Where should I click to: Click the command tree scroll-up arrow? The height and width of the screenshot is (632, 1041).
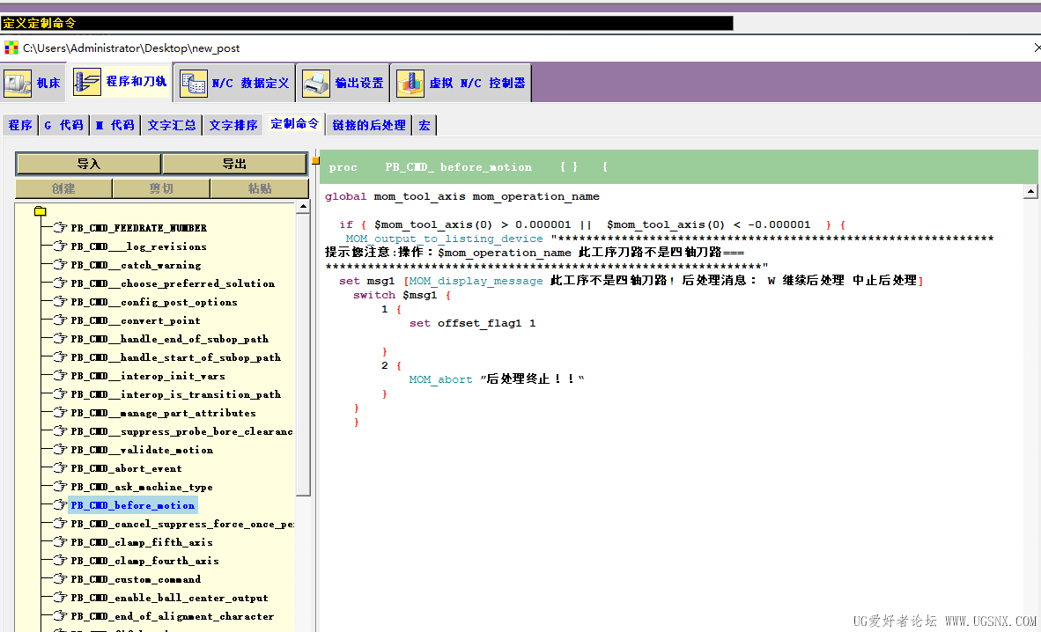303,207
